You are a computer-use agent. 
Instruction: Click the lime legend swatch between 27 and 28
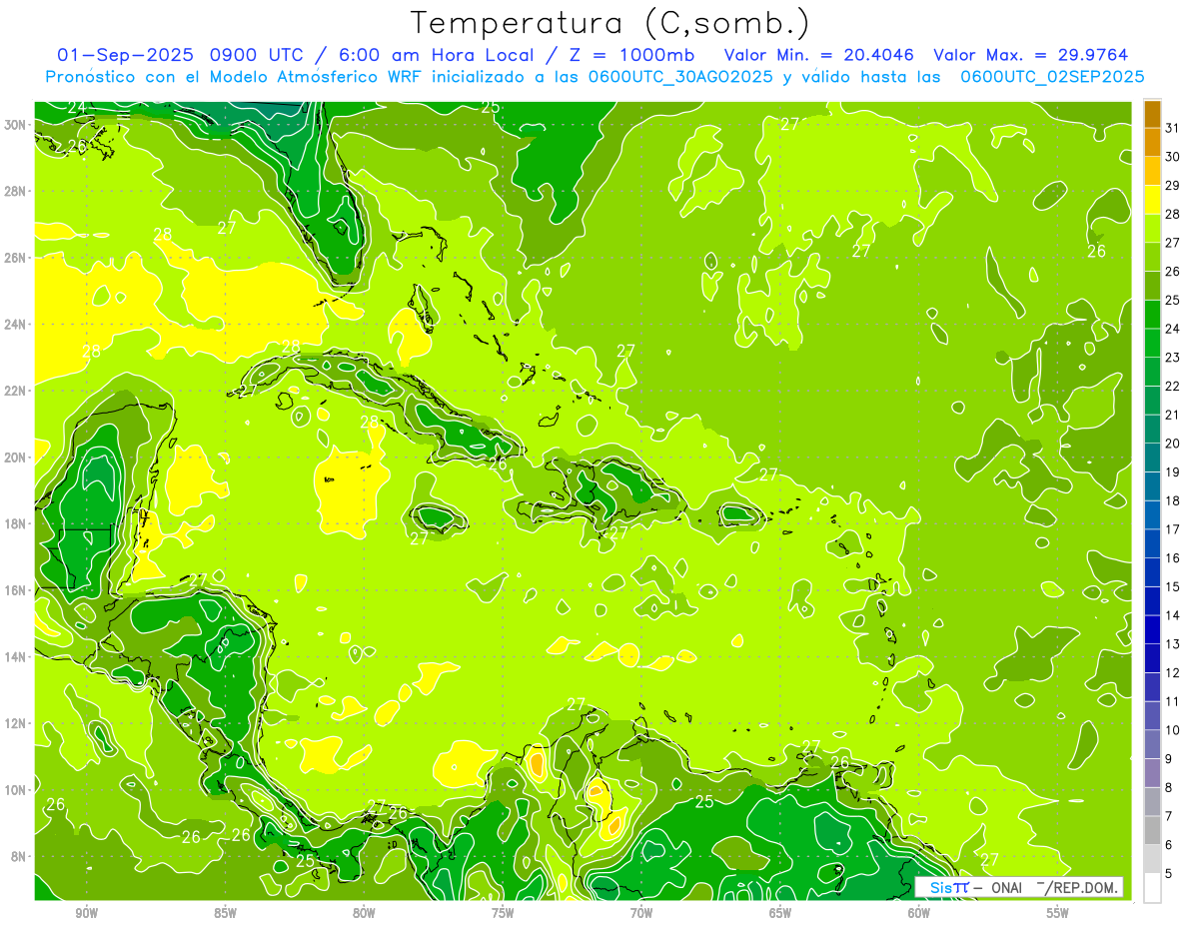(1152, 228)
